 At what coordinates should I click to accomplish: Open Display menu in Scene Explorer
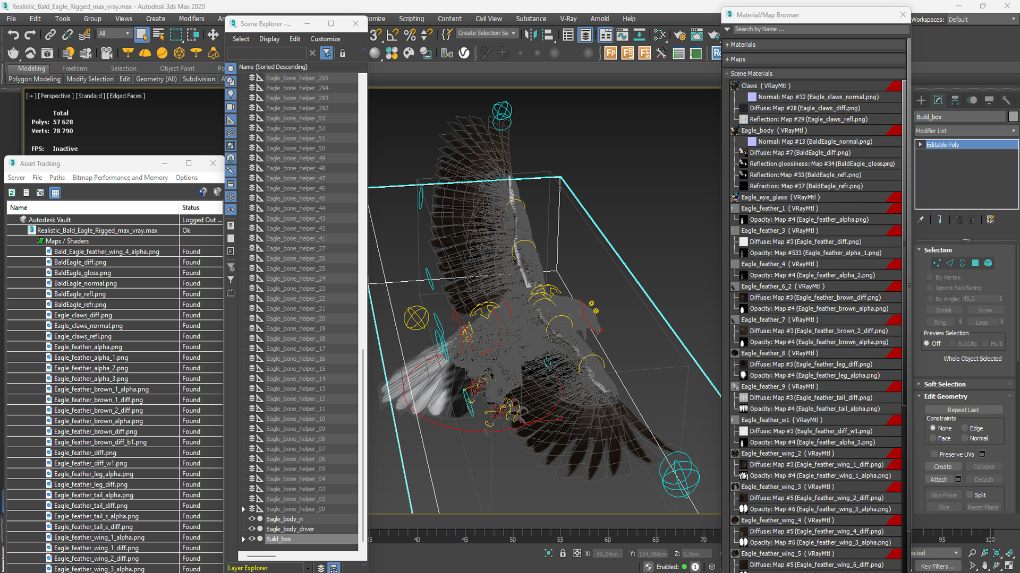click(269, 39)
